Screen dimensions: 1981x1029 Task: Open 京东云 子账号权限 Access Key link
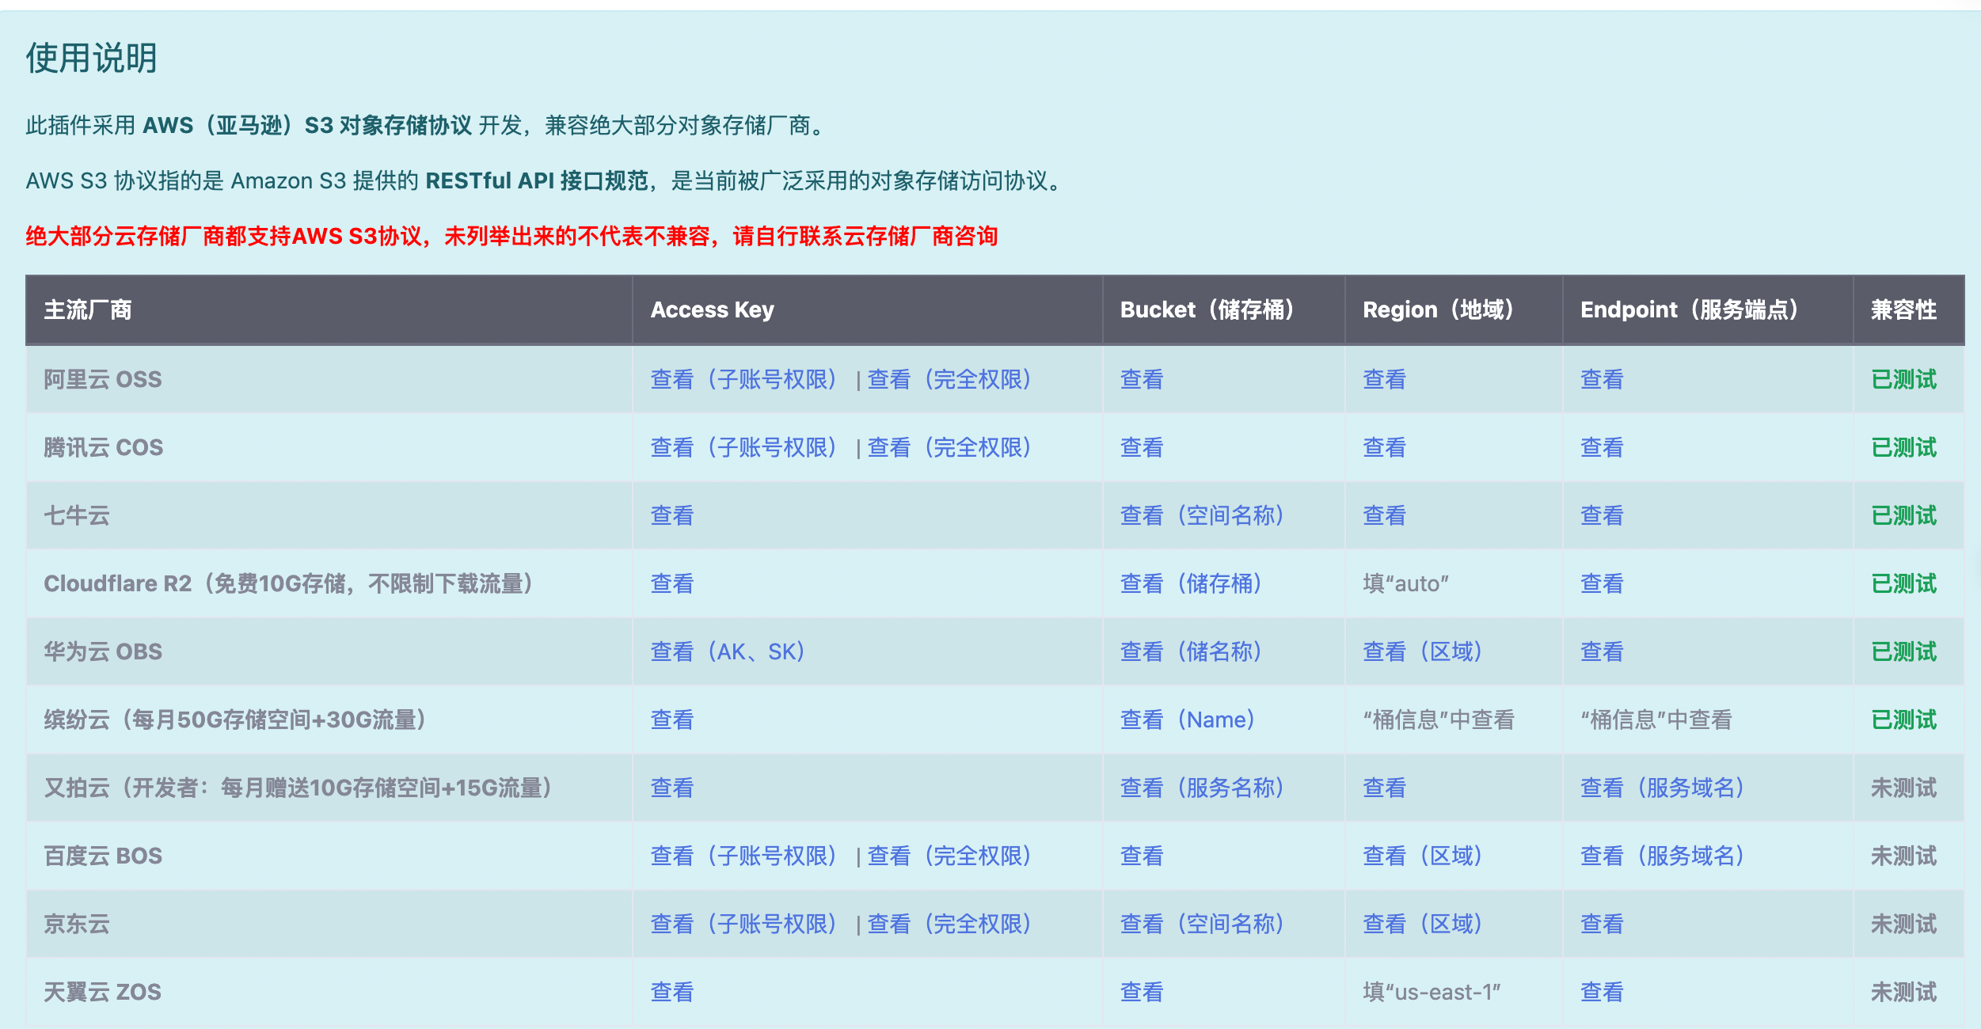click(x=743, y=925)
